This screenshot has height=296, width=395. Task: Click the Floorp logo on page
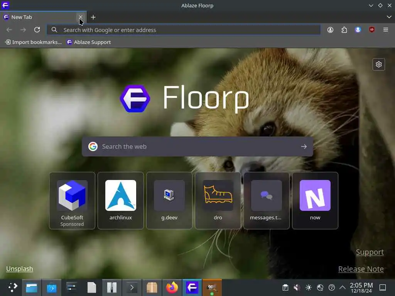pos(185,99)
